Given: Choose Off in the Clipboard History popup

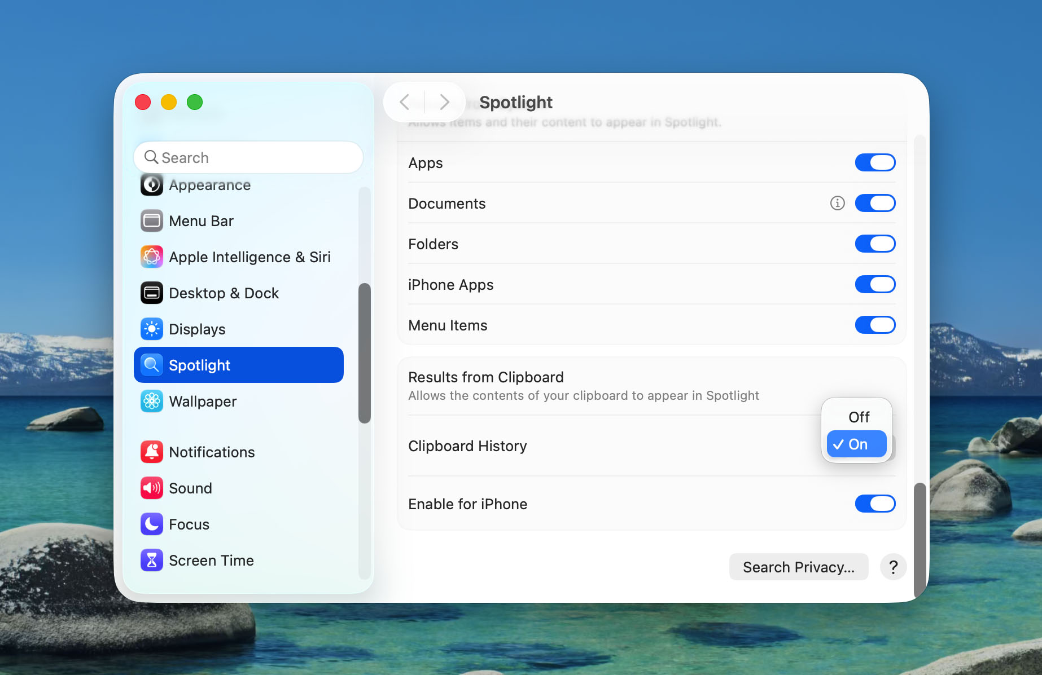Looking at the screenshot, I should (857, 417).
